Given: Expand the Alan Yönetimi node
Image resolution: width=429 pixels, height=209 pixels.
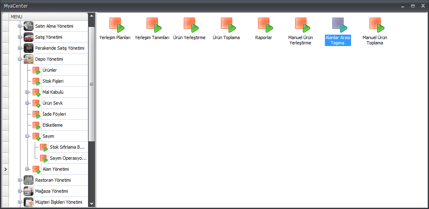Looking at the screenshot, I should pos(27,169).
